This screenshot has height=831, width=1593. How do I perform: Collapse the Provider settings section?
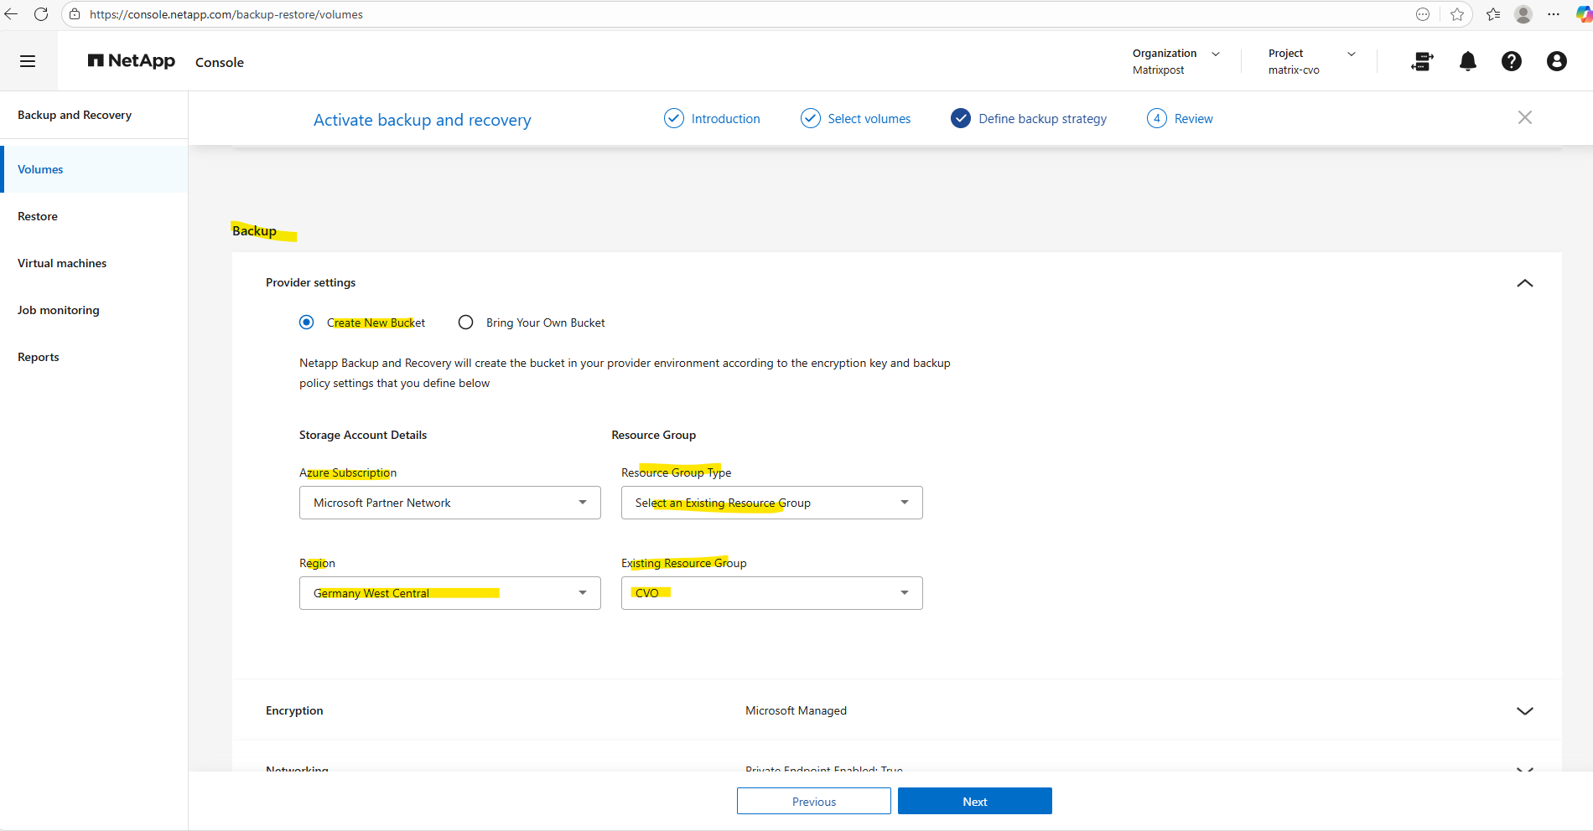[x=1524, y=283]
